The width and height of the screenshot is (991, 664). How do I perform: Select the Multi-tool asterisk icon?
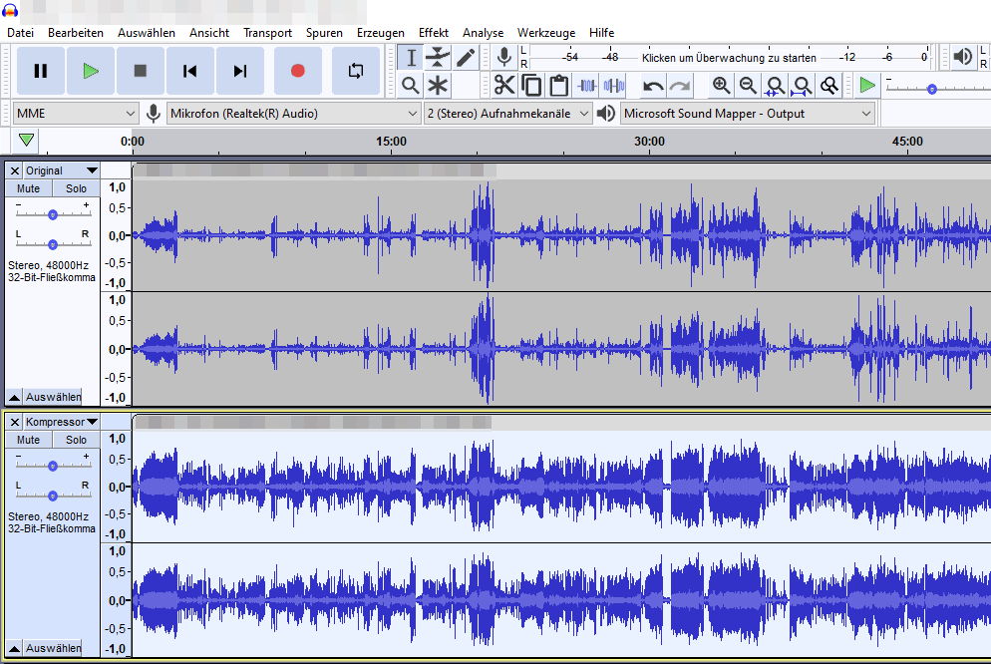(x=438, y=86)
